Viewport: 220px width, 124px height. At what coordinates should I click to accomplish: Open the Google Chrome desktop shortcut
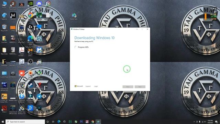pyautogui.click(x=31, y=16)
